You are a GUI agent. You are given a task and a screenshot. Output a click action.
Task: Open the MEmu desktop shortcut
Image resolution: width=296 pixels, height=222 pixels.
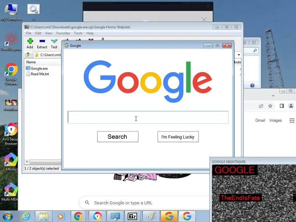tap(11, 162)
